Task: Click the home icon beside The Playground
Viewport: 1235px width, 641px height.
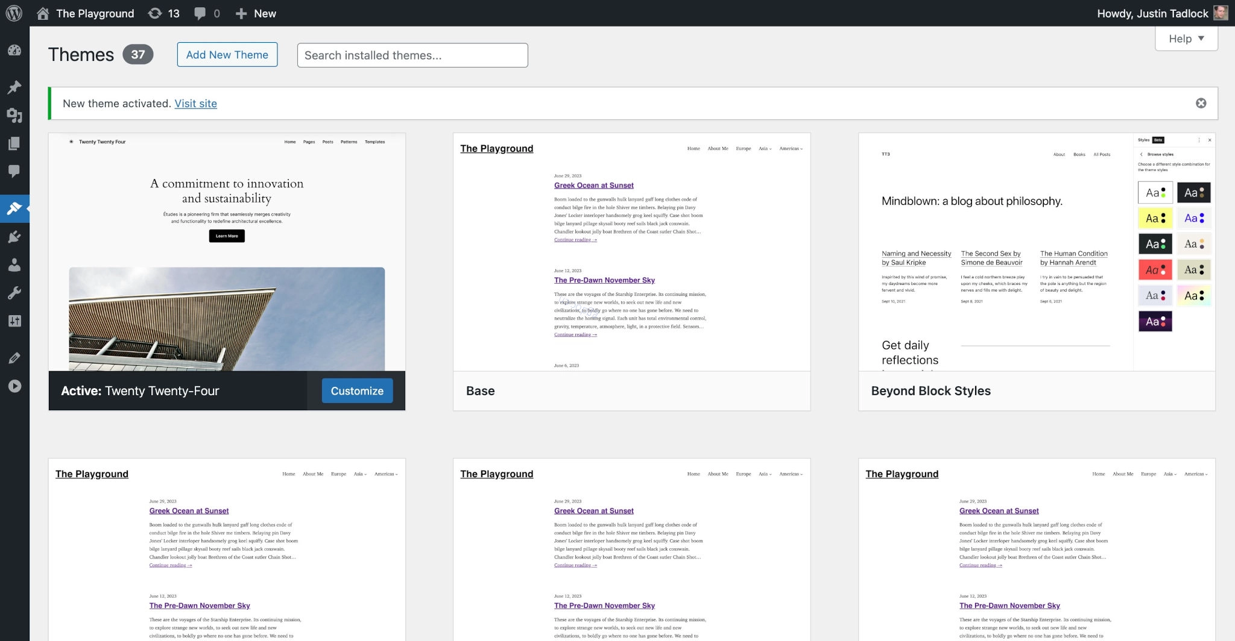Action: 43,13
